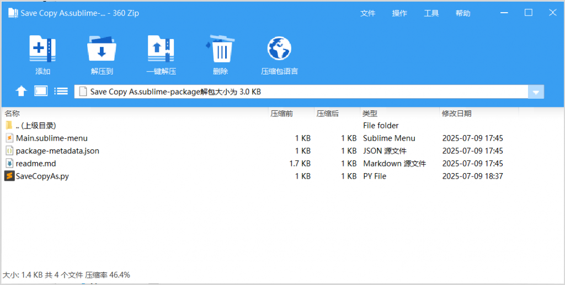Viewport: 565px width, 285px height.
Task: Select the readme.md file name
Action: [x=36, y=164]
